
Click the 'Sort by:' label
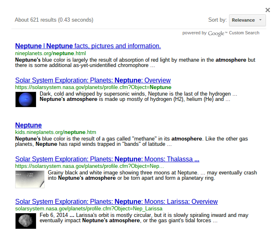click(218, 20)
